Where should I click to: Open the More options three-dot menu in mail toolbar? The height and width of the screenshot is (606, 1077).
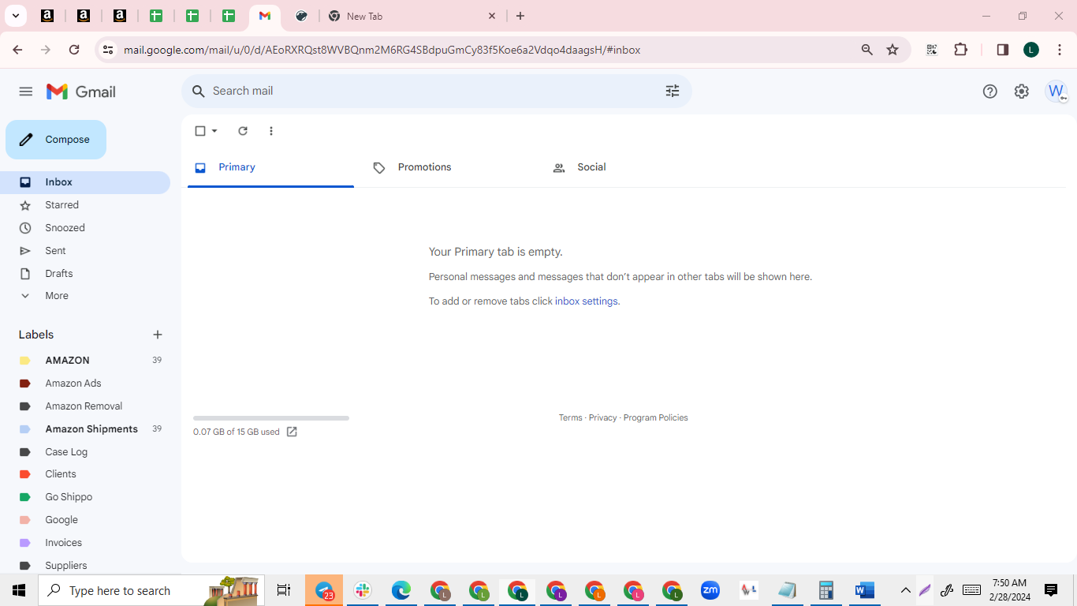pyautogui.click(x=271, y=131)
